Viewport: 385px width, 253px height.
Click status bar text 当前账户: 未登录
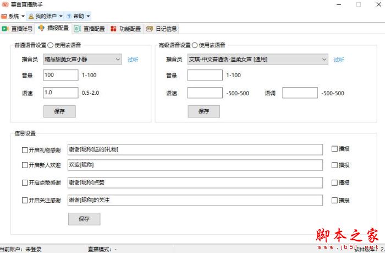tap(21, 250)
